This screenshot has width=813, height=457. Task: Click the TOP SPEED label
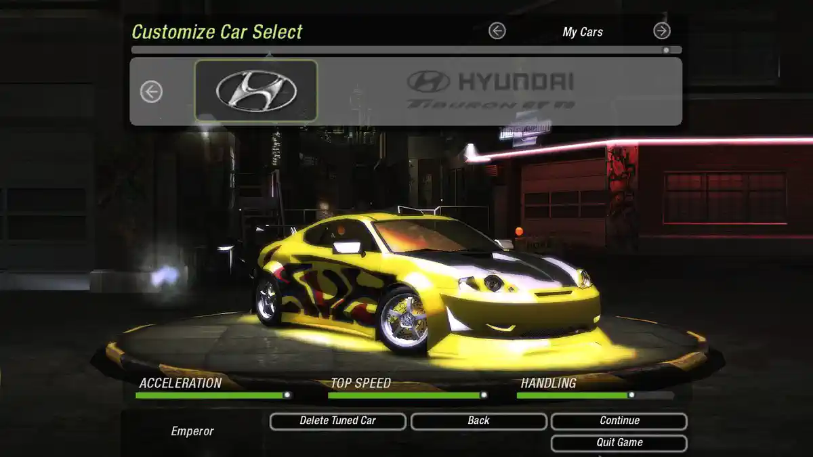tap(360, 383)
